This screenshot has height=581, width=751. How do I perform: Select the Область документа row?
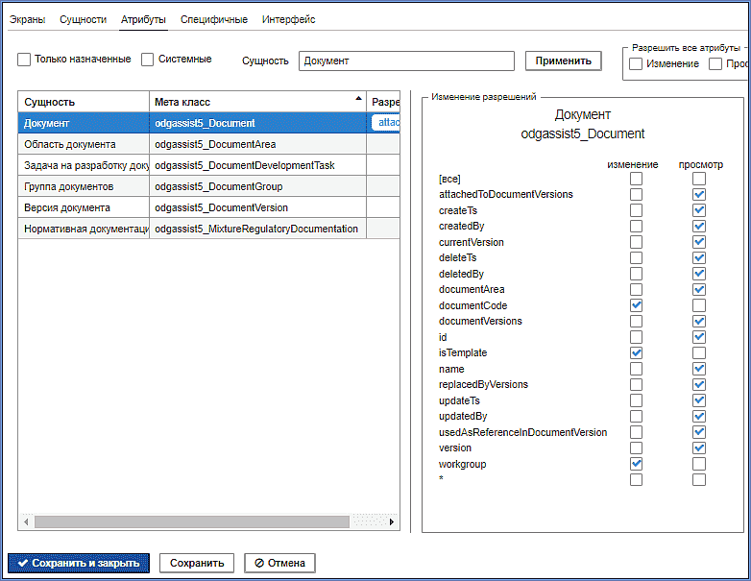[208, 144]
